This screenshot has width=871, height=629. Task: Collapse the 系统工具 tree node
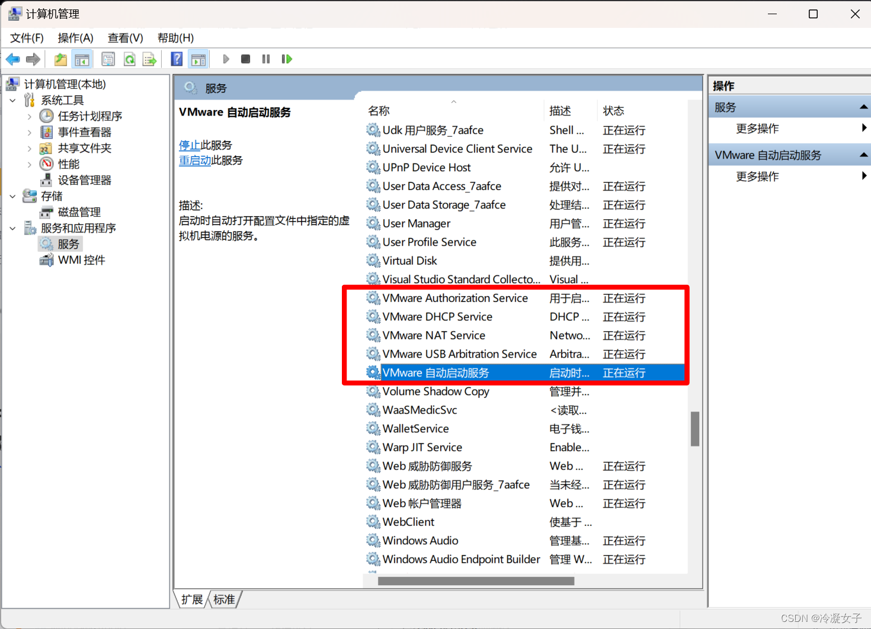pos(12,100)
